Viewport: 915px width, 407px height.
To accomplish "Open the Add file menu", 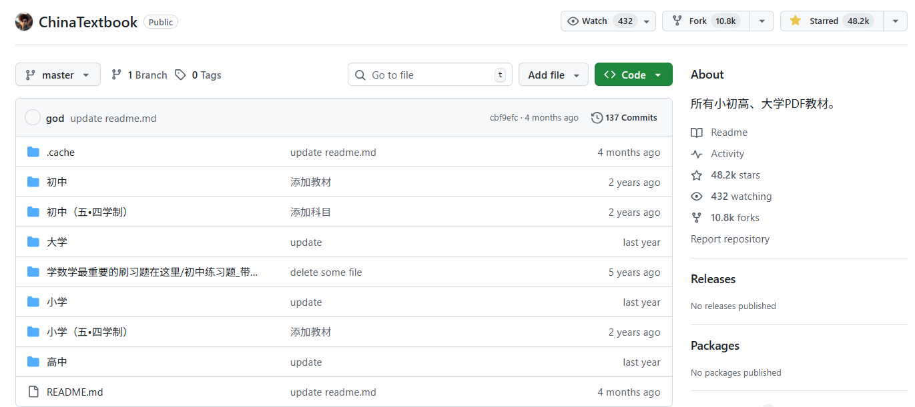I will (553, 74).
